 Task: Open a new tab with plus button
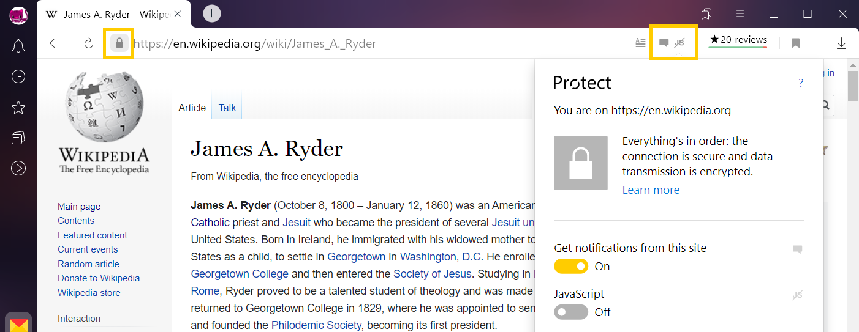tap(212, 13)
